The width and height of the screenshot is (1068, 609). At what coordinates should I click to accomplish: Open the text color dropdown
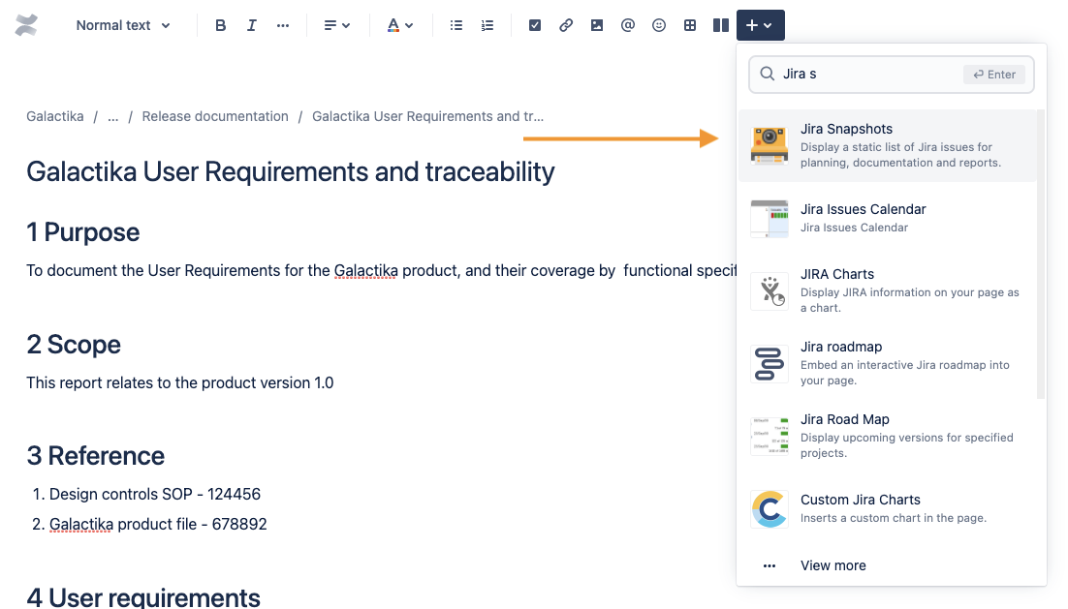pos(400,25)
